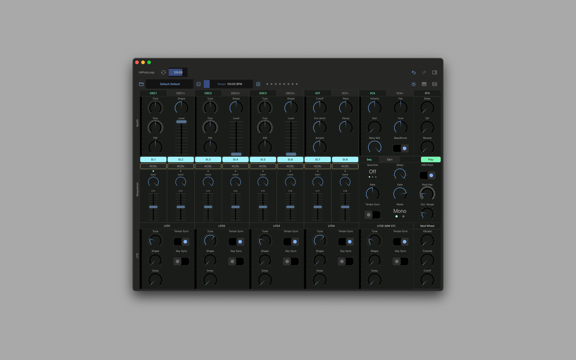Click the plus preset button icon

point(258,84)
